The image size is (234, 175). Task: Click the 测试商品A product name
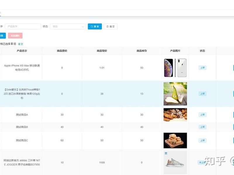22,115
